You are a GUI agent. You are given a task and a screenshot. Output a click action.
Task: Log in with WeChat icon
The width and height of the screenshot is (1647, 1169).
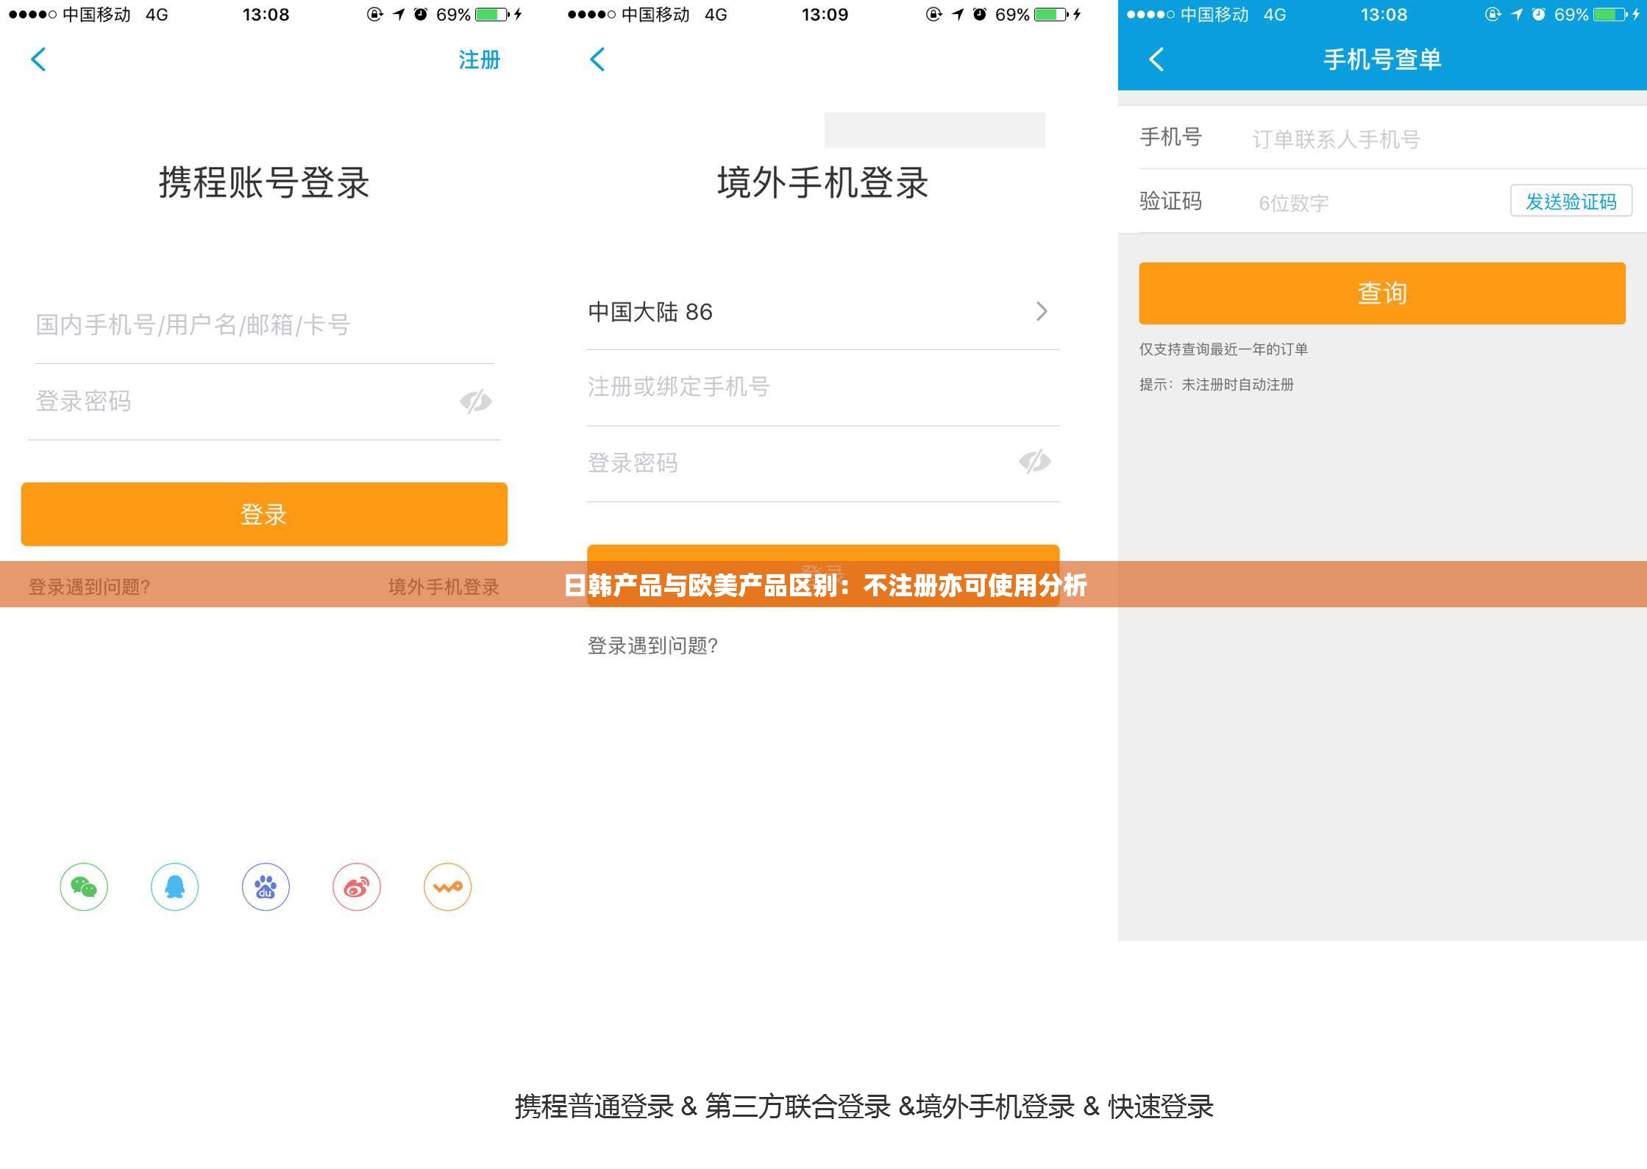(84, 887)
